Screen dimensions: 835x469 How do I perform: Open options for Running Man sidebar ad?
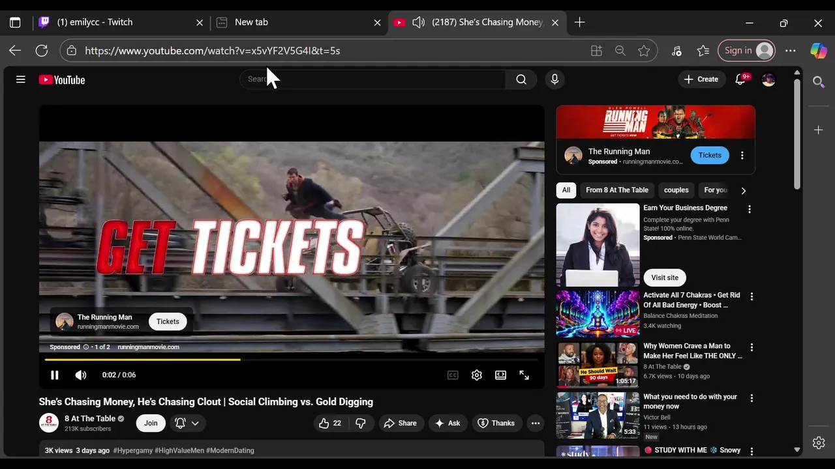pyautogui.click(x=742, y=155)
